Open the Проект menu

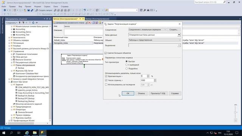coord(28,6)
